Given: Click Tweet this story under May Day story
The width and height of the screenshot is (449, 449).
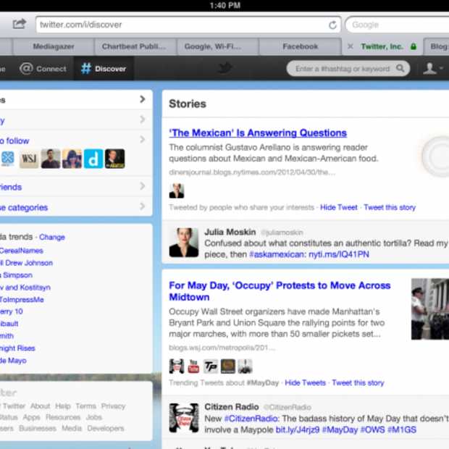Looking at the screenshot, I should click(x=358, y=383).
